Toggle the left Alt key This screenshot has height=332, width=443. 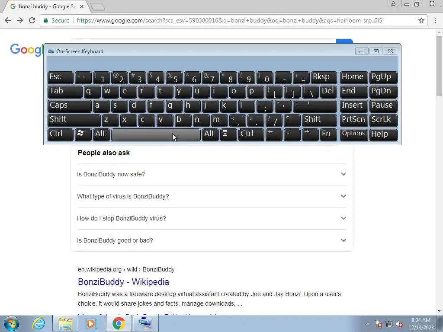coord(101,134)
